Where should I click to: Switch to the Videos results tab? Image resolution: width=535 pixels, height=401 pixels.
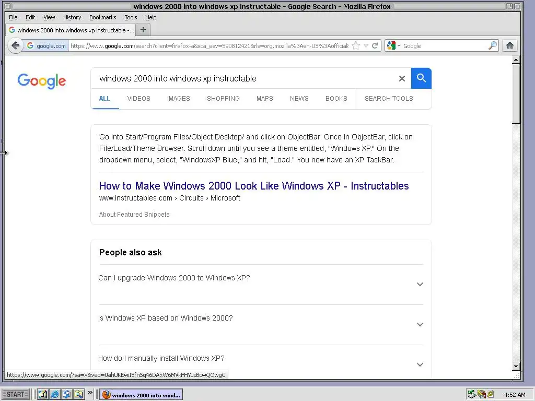click(x=138, y=99)
